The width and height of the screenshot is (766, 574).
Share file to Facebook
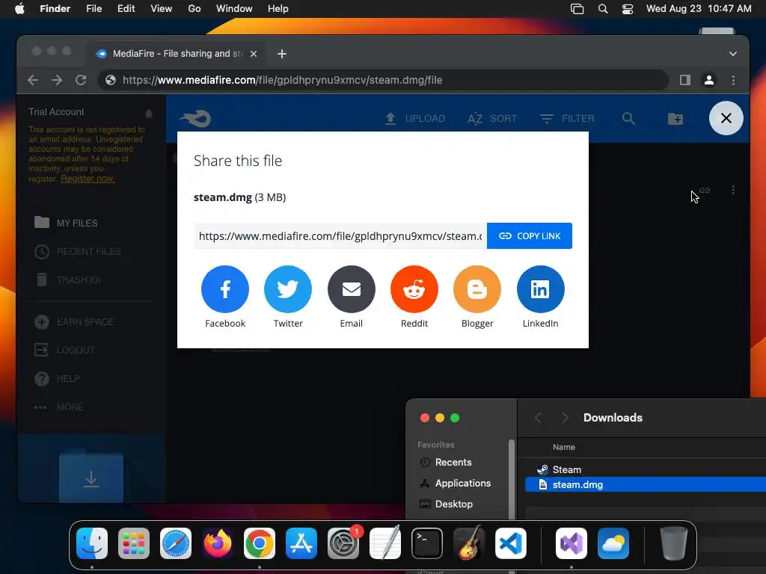(224, 289)
